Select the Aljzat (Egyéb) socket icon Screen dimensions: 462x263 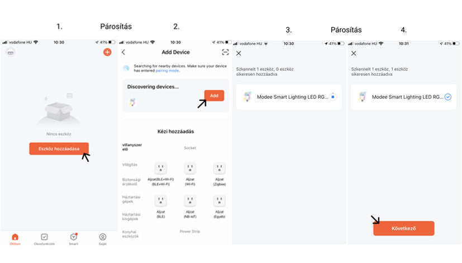coord(219,201)
